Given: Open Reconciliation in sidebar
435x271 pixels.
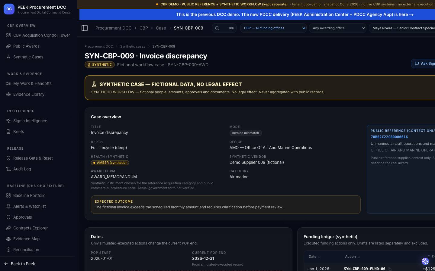Looking at the screenshot, I should tap(38, 250).
